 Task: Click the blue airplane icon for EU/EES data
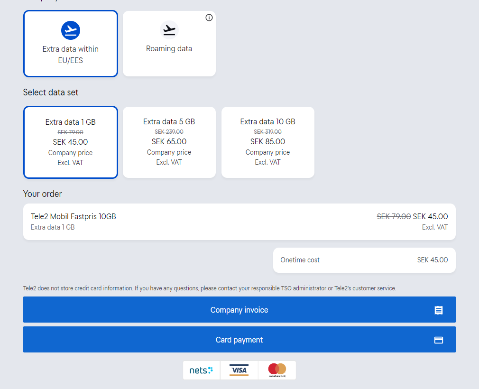coord(71,30)
